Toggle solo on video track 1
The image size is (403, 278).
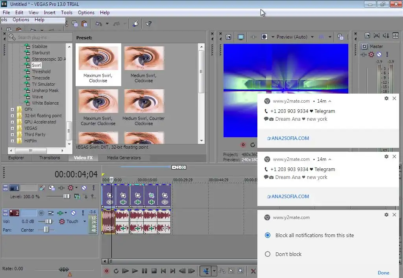tap(94, 188)
